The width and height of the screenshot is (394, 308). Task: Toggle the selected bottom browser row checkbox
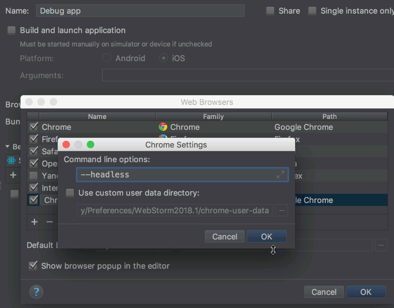[x=33, y=200]
